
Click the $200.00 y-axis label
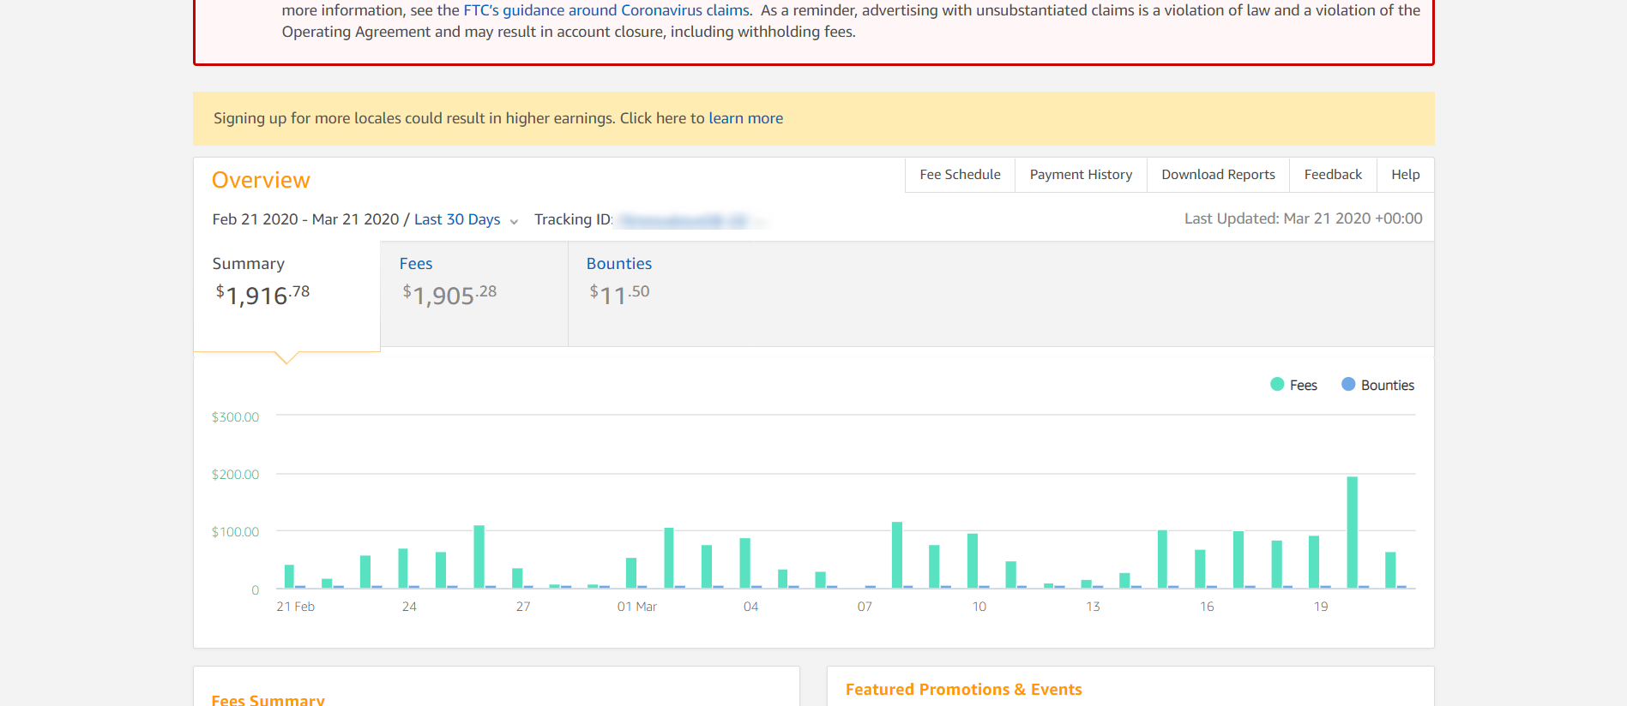(235, 475)
